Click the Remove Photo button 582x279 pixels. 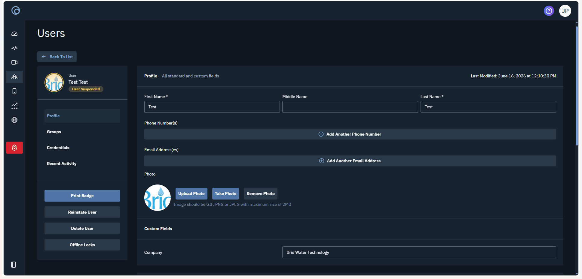(x=261, y=193)
